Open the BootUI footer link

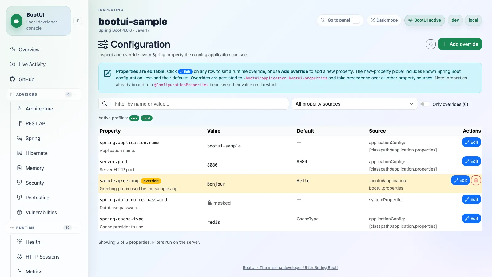point(290,267)
